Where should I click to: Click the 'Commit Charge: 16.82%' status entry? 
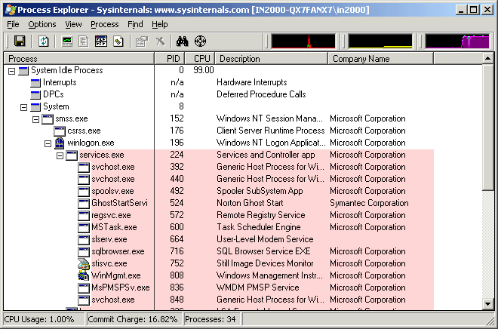[x=133, y=319]
